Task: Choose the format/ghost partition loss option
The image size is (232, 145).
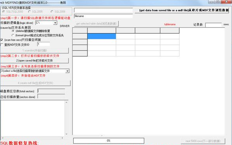Action: (13, 36)
